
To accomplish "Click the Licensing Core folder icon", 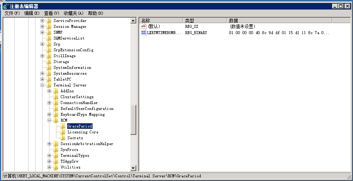I will pyautogui.click(x=63, y=132).
